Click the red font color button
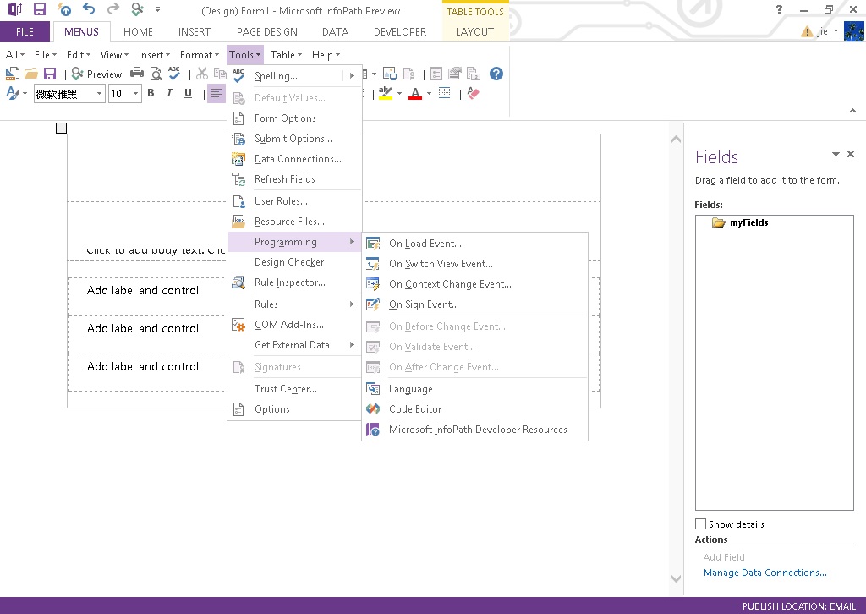866x614 pixels. click(x=414, y=94)
